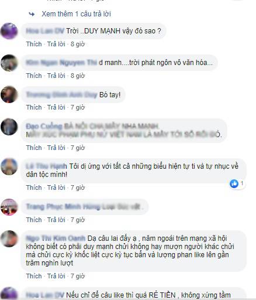The width and height of the screenshot is (256, 300).
Task: Open avatar of commenter Đạo Cuồng
Action: tap(9, 127)
